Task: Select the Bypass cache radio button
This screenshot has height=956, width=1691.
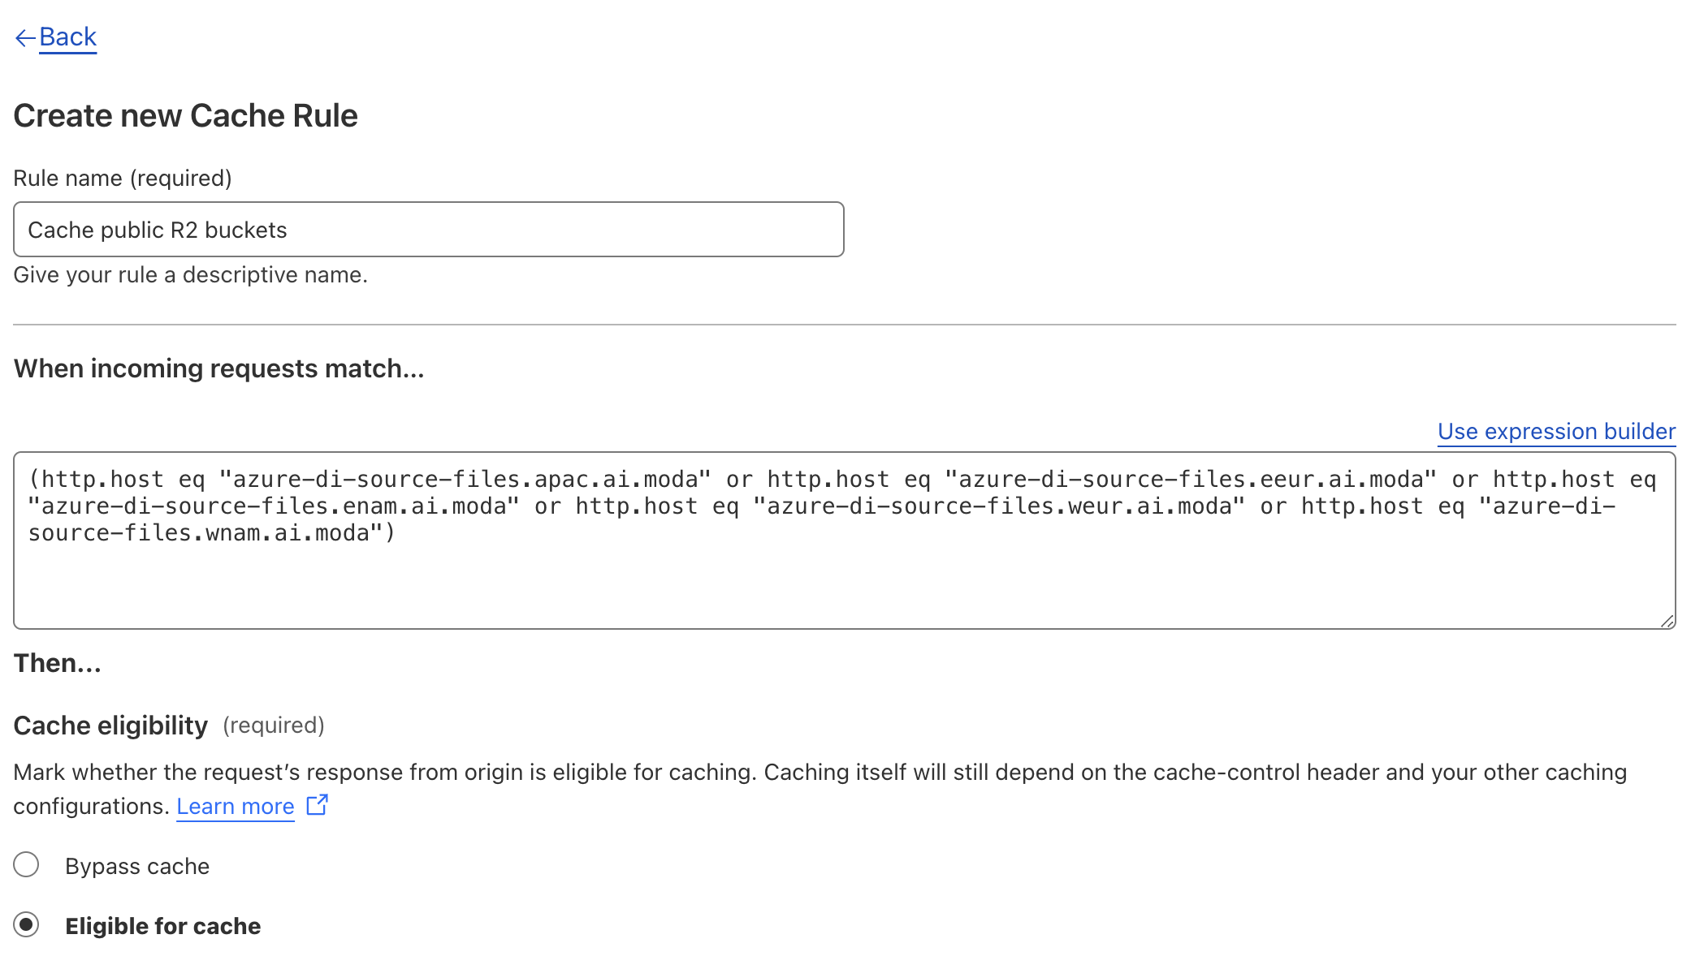Action: [27, 865]
